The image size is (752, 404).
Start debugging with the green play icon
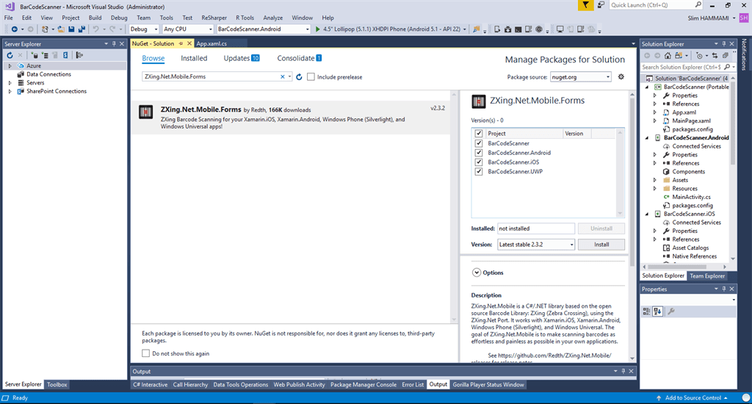click(317, 29)
